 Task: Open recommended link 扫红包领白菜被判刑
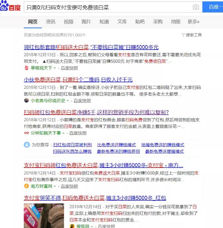(72, 145)
